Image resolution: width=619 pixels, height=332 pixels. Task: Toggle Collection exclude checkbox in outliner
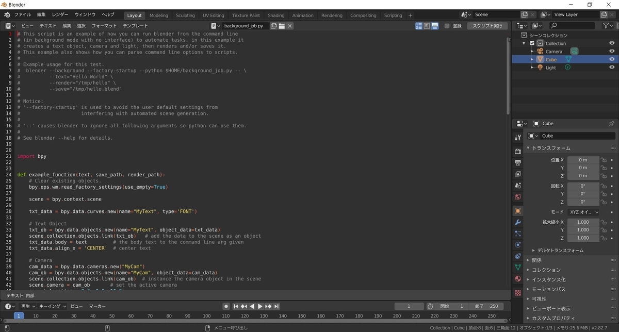point(532,43)
